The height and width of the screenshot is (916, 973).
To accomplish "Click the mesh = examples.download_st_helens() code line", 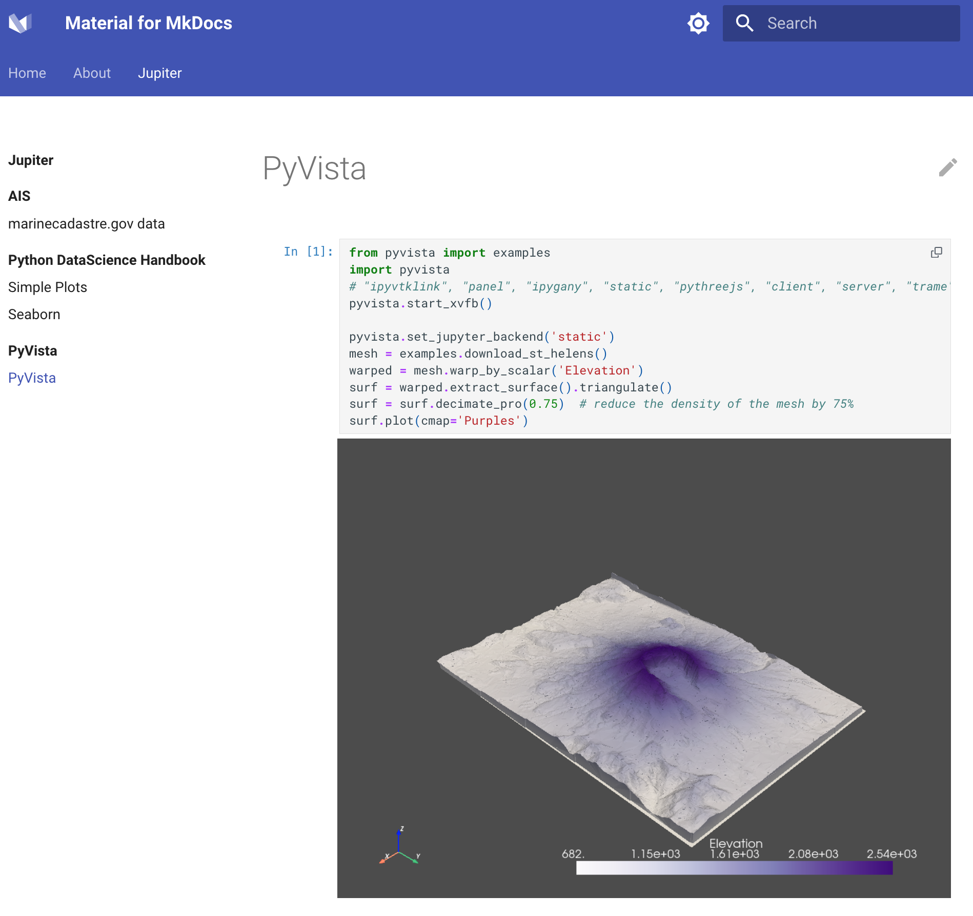I will (x=478, y=353).
